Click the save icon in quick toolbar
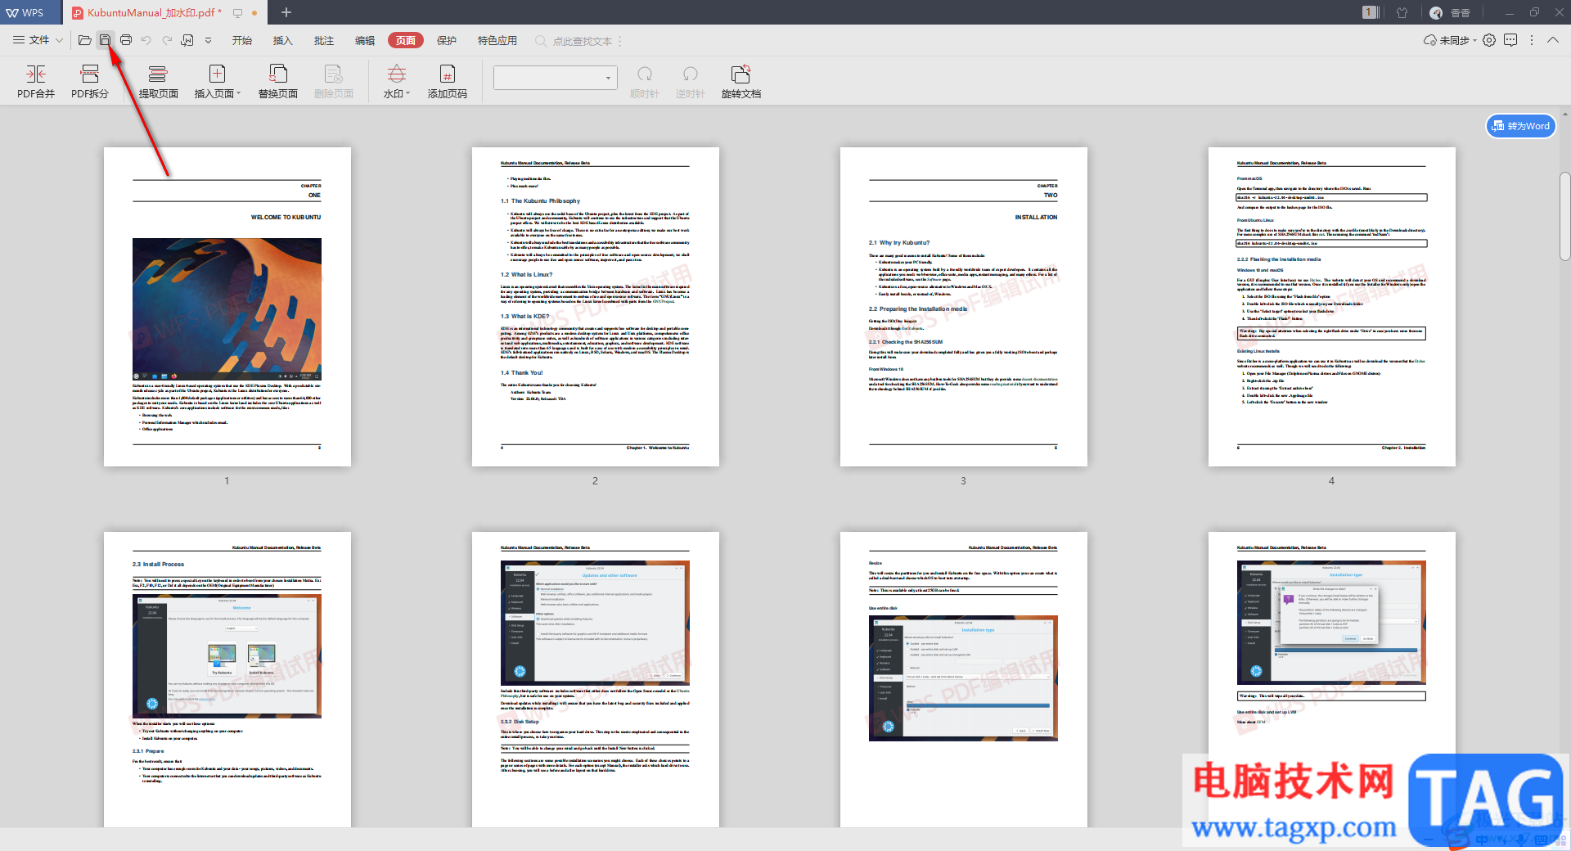The height and width of the screenshot is (851, 1571). [x=105, y=40]
